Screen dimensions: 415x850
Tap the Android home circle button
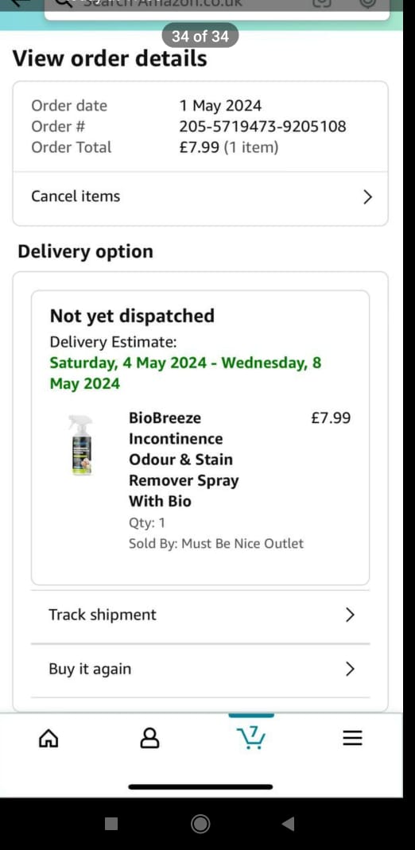point(200,824)
